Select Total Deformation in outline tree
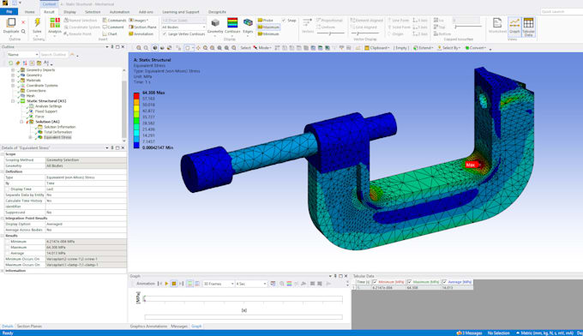583x336 pixels. [x=57, y=132]
